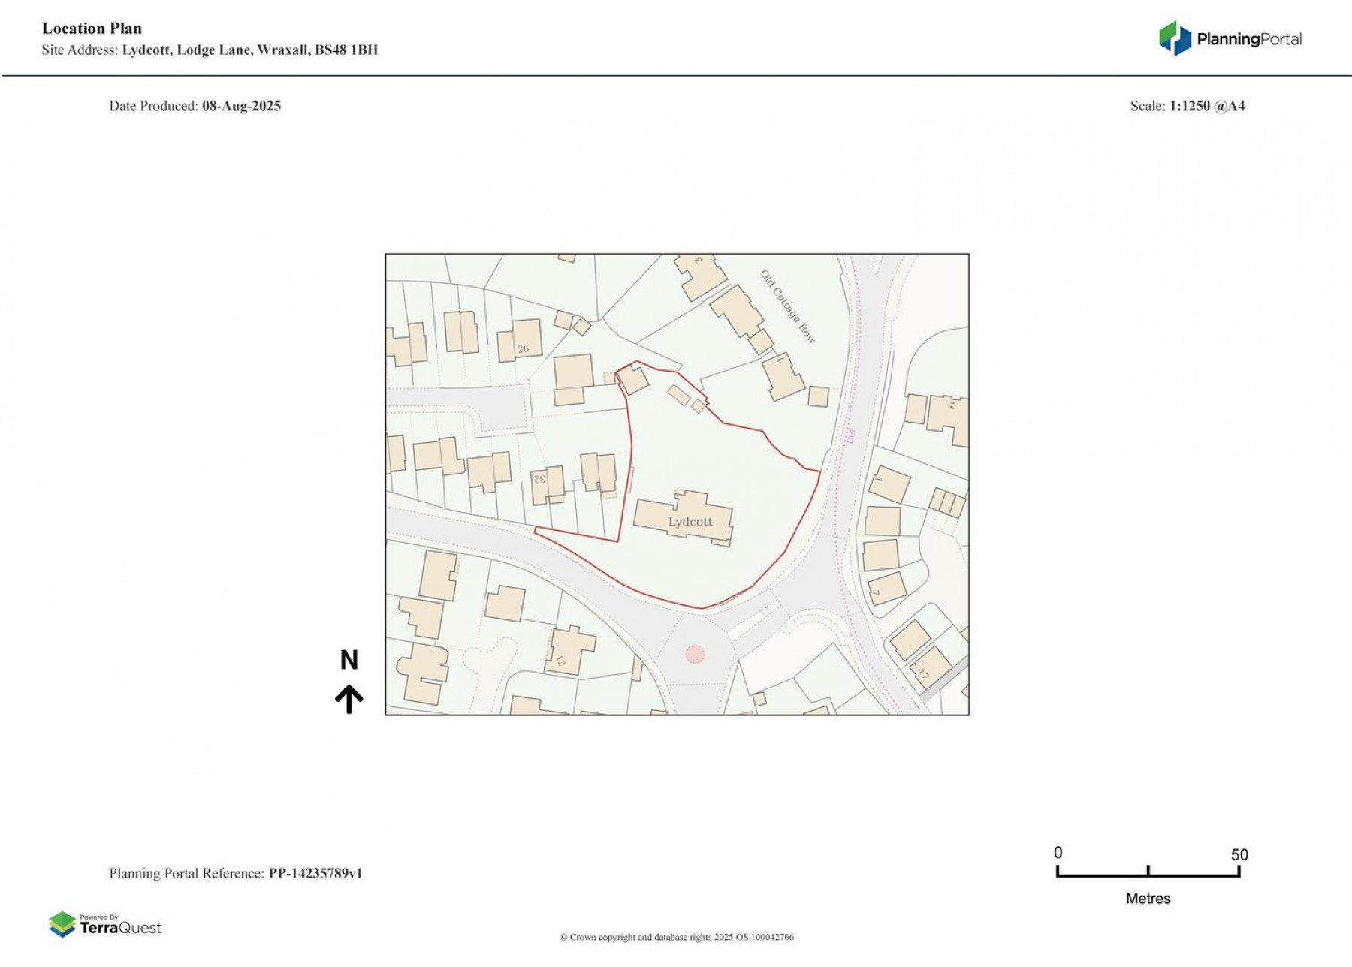Click the TerraQuest logo
Viewport: 1352px width, 967px height.
point(105,926)
